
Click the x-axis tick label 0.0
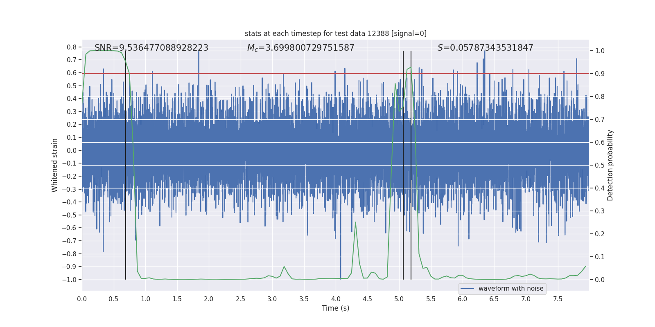click(82, 299)
